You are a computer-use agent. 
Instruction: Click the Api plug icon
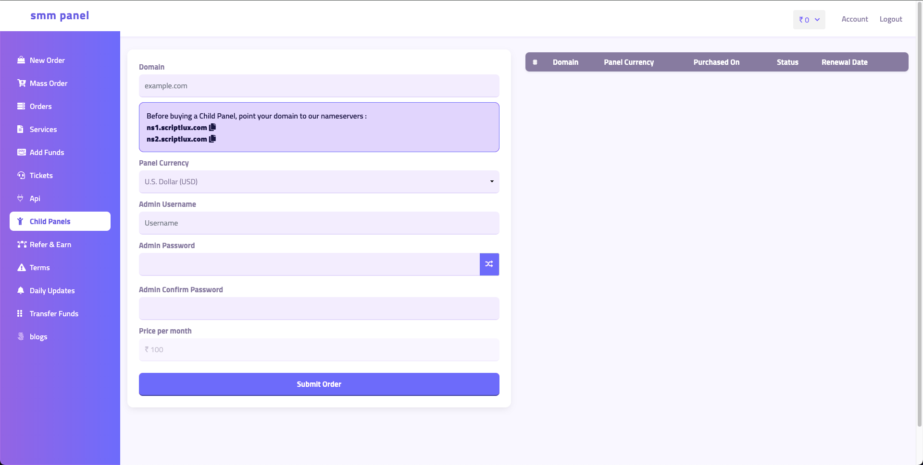pyautogui.click(x=20, y=198)
